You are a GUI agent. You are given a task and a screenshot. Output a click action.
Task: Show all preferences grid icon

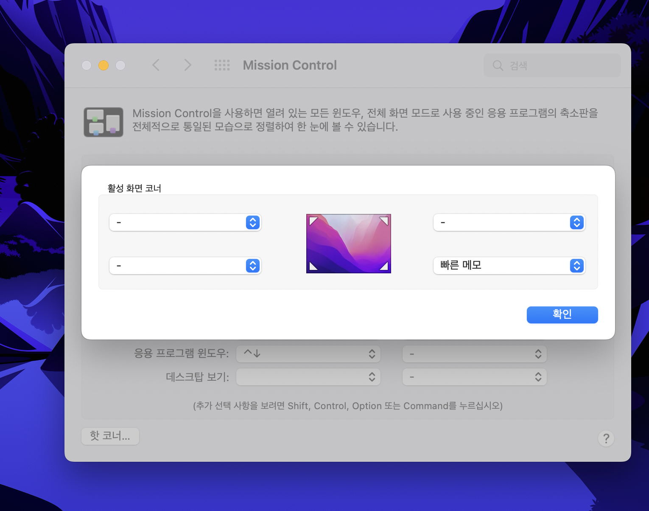(x=222, y=65)
